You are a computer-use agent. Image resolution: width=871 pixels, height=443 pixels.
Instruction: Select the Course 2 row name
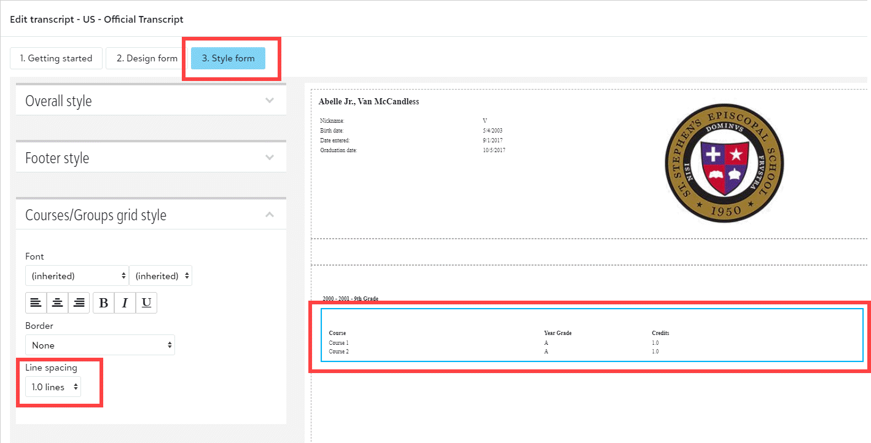[x=338, y=352]
